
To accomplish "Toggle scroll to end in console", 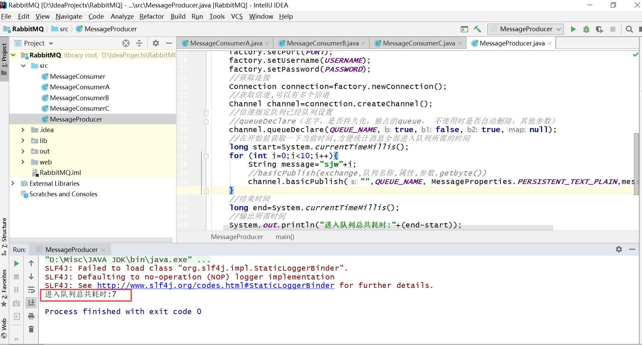I will [31, 303].
